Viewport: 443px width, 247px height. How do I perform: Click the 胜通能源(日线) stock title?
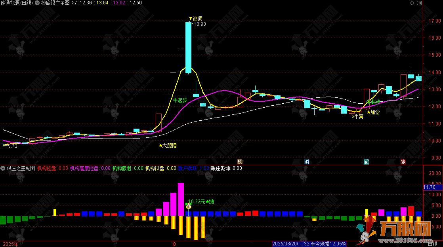point(18,3)
